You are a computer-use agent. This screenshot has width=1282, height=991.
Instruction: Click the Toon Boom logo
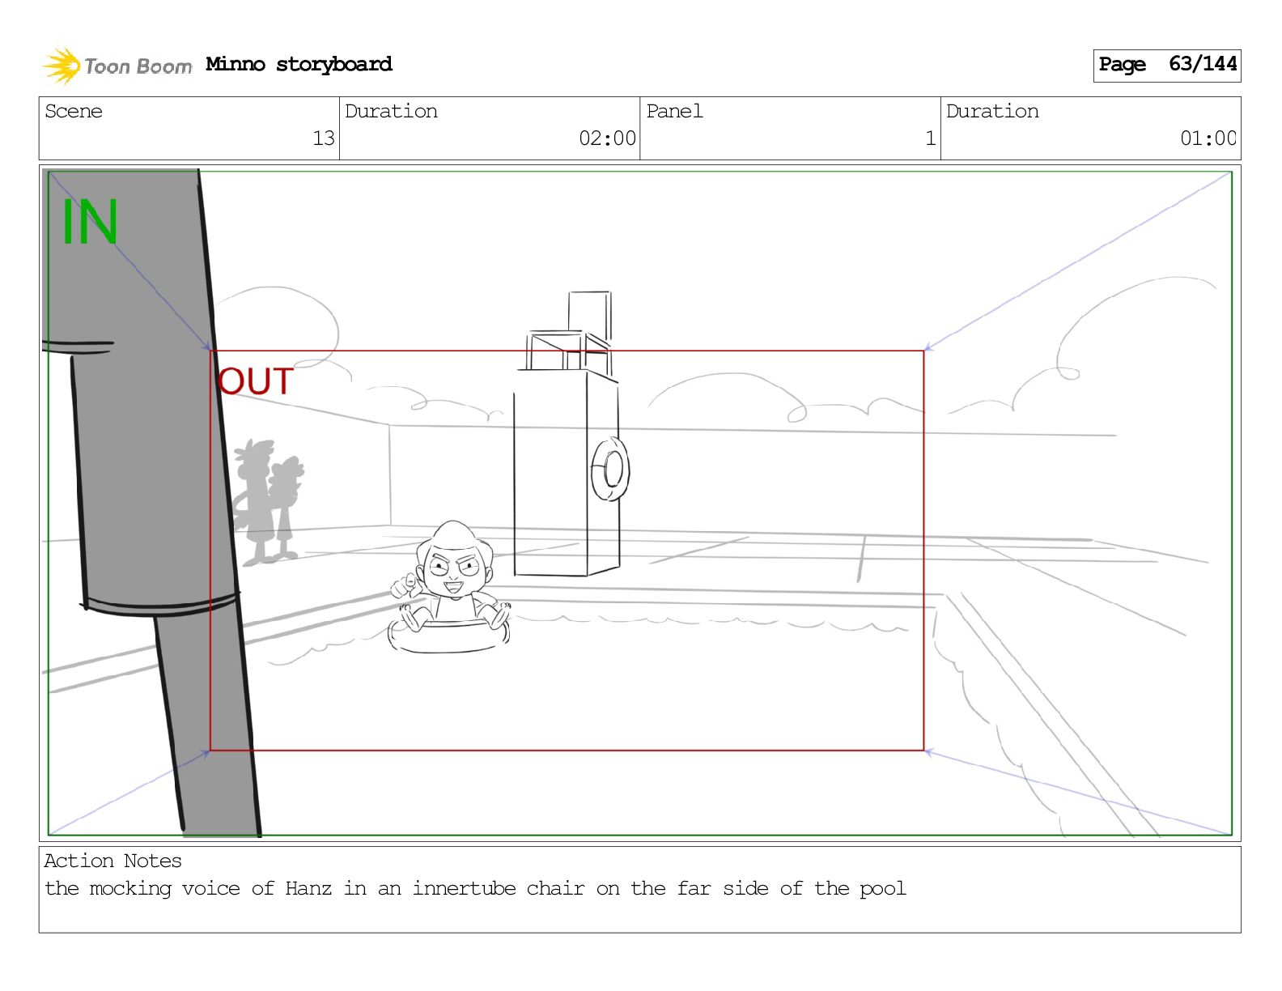117,66
